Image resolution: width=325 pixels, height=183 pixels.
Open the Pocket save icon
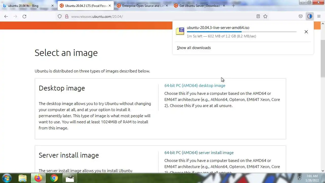(301, 16)
